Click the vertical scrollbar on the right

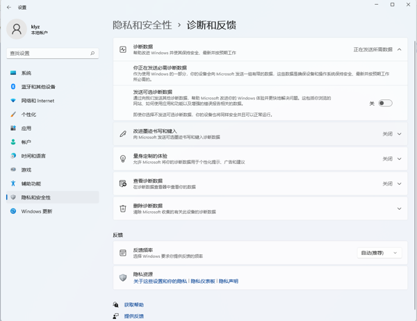click(x=415, y=176)
